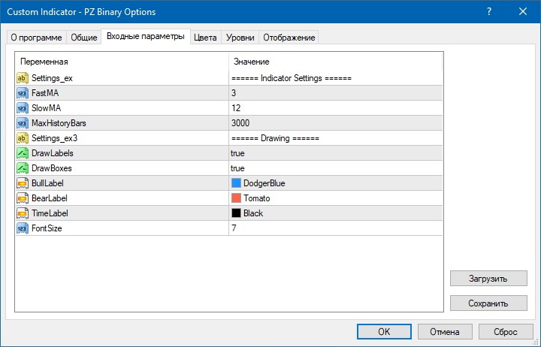
Task: Go to the Отображение tab
Action: click(x=289, y=38)
